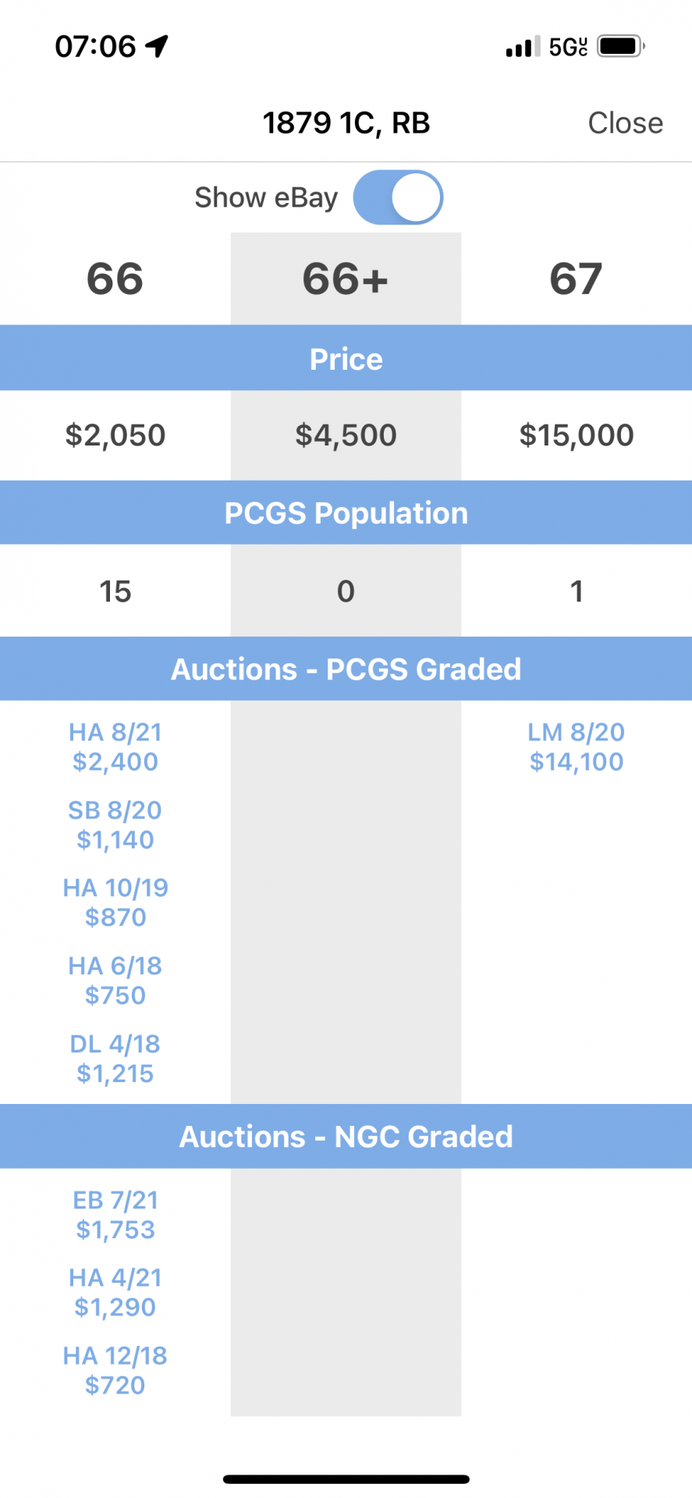The height and width of the screenshot is (1498, 692).
Task: Tap the $2,050 price value
Action: pyautogui.click(x=115, y=435)
